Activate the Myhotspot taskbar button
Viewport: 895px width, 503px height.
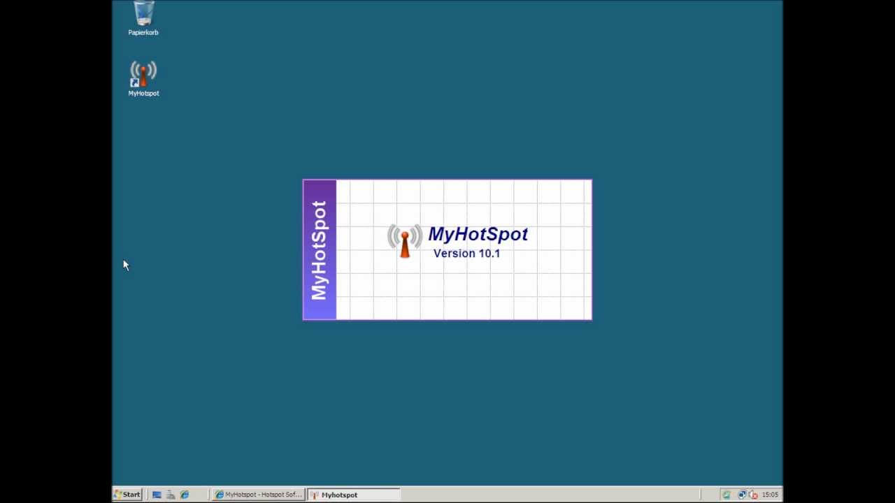point(353,495)
